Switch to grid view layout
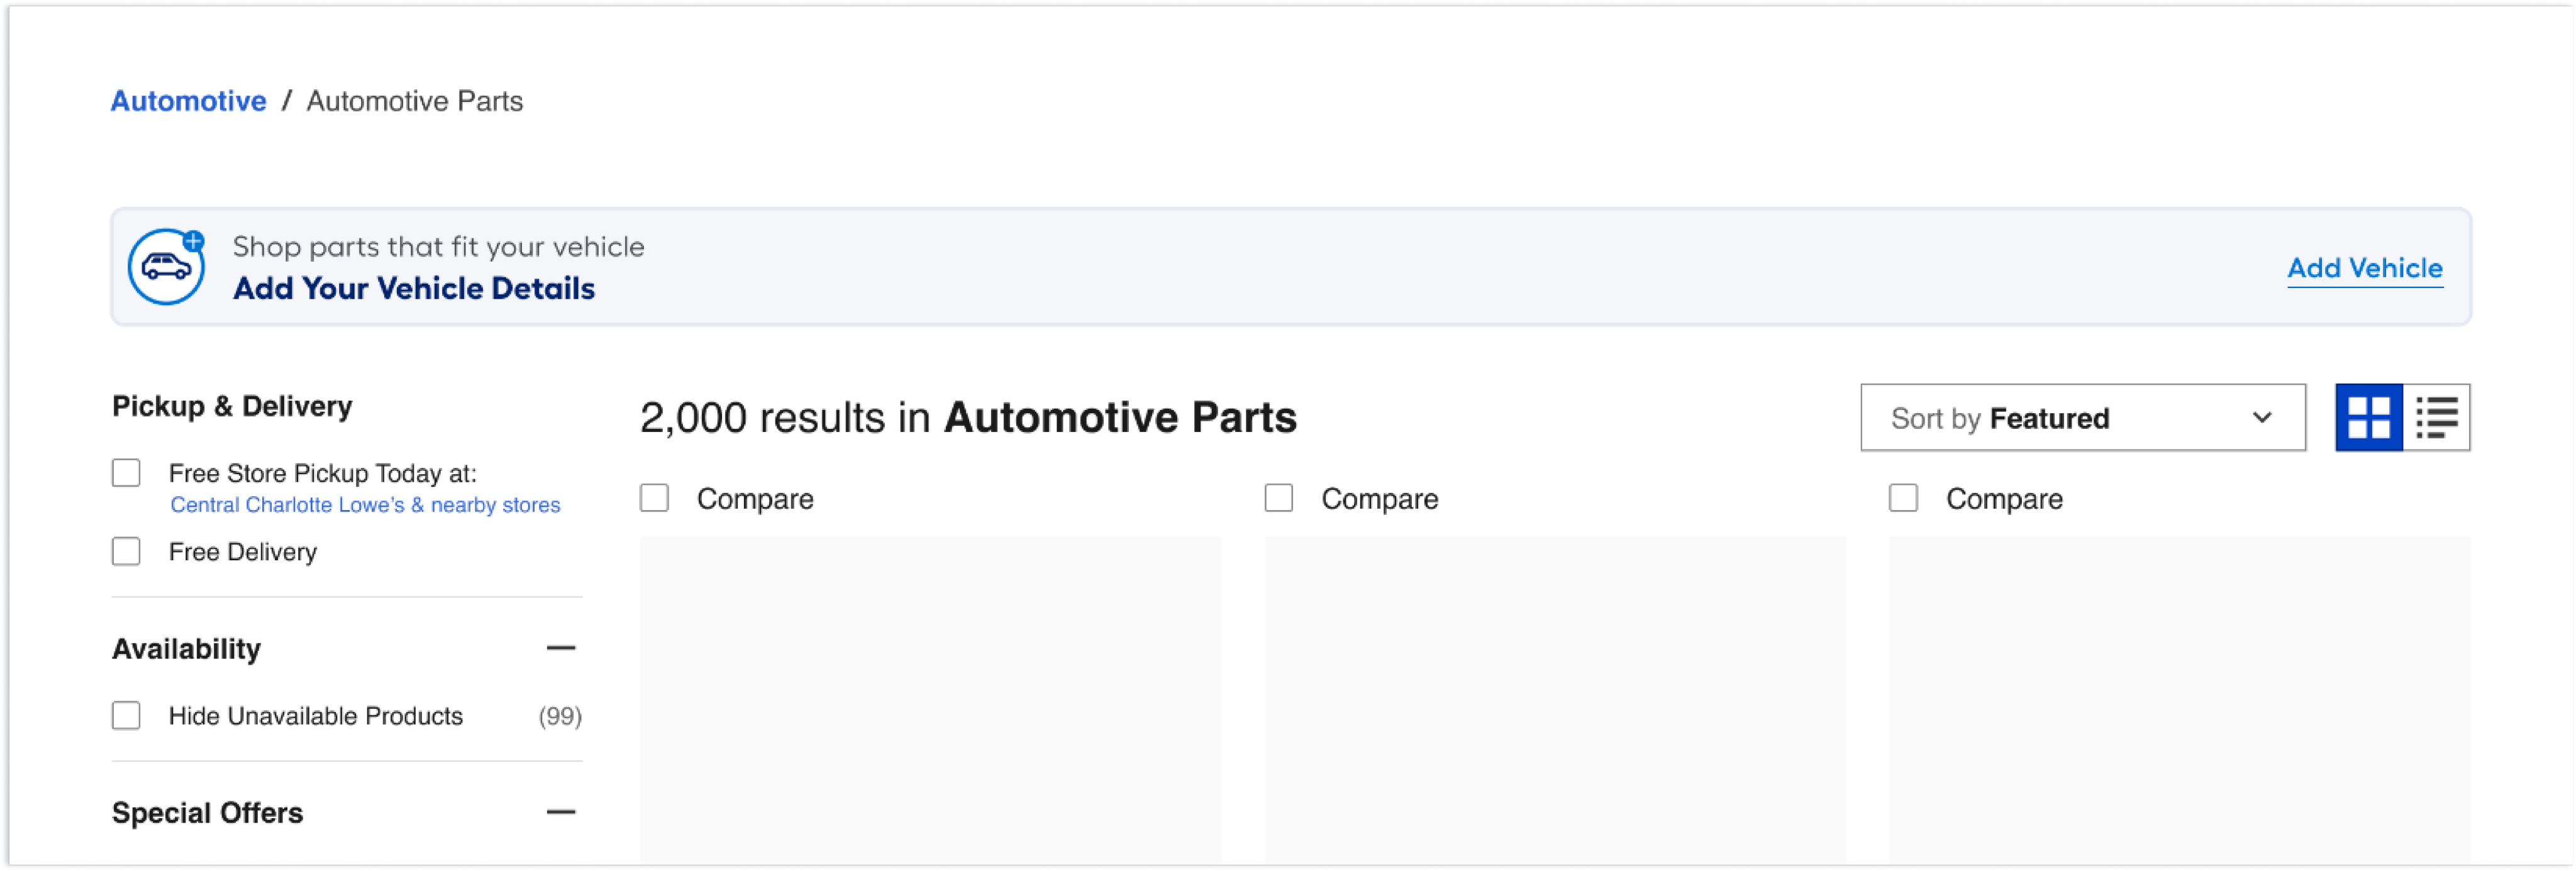2576x871 pixels. [x=2368, y=418]
